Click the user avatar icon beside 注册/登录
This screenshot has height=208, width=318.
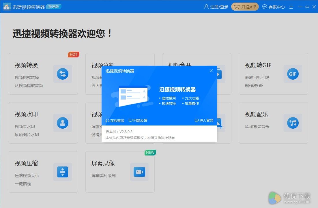point(206,7)
